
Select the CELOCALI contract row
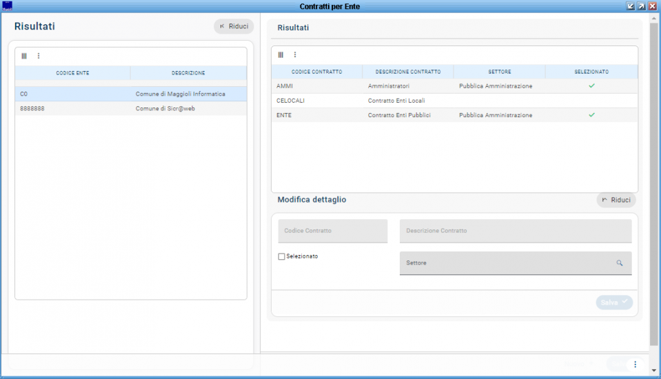click(454, 101)
